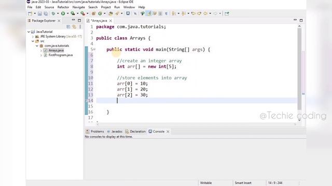332x186 pixels.
Task: Collapse the src folder node
Action: [x=33, y=41]
